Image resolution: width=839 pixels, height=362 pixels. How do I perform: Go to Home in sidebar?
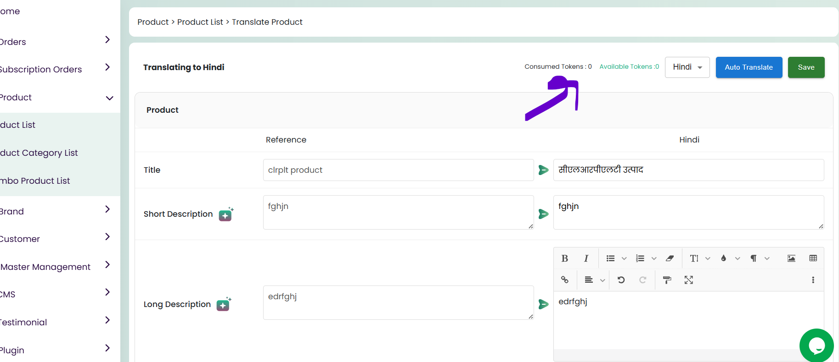(x=10, y=11)
